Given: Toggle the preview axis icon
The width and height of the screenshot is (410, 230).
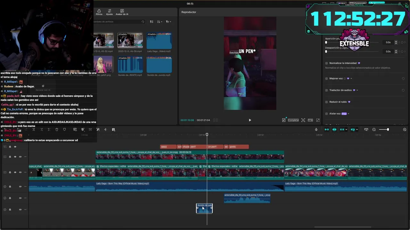Looking at the screenshot, I should pos(353,129).
